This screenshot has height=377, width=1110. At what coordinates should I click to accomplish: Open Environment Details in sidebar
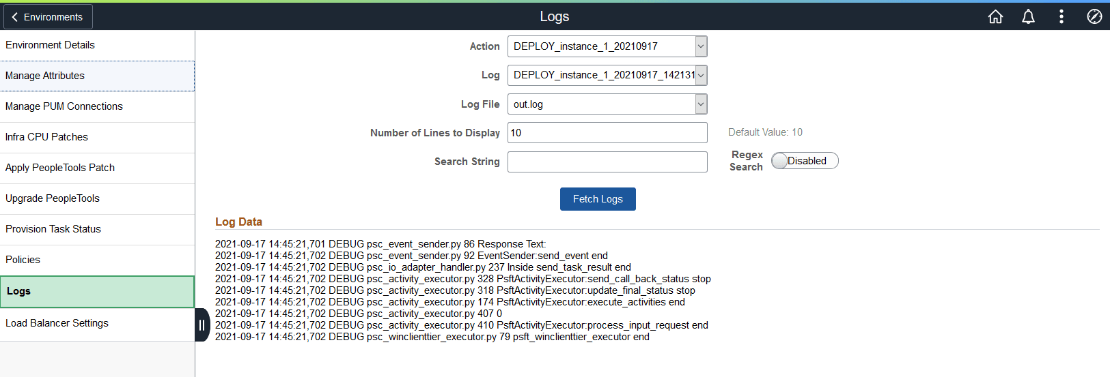tap(97, 45)
